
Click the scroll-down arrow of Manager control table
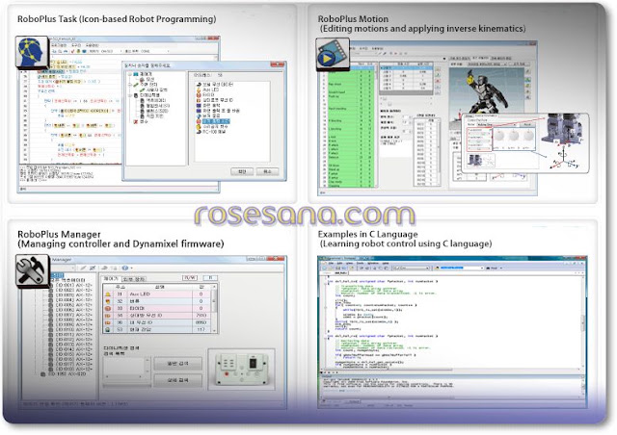[214, 330]
